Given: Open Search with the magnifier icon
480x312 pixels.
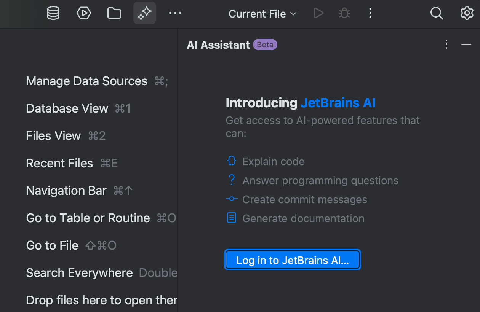Looking at the screenshot, I should [437, 13].
